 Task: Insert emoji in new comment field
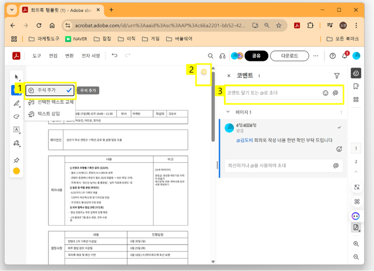[x=325, y=93]
